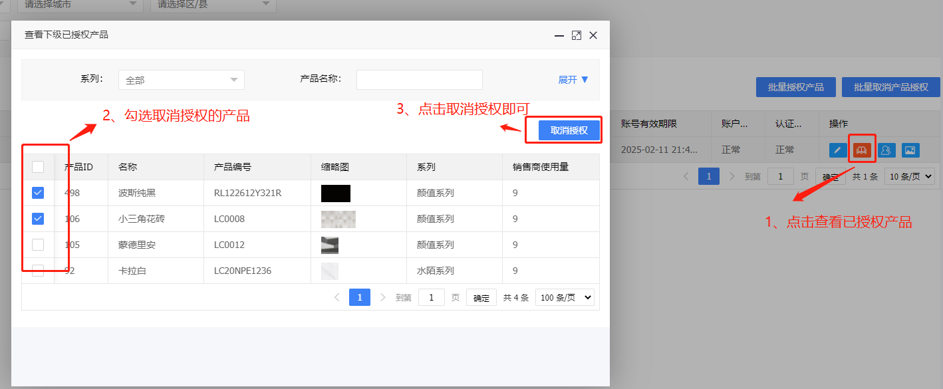Screen dimensions: 943x389
Task: Click product code LC0012
Action: pyautogui.click(x=229, y=245)
